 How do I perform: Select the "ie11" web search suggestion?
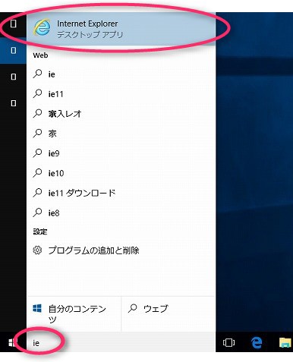pyautogui.click(x=121, y=94)
